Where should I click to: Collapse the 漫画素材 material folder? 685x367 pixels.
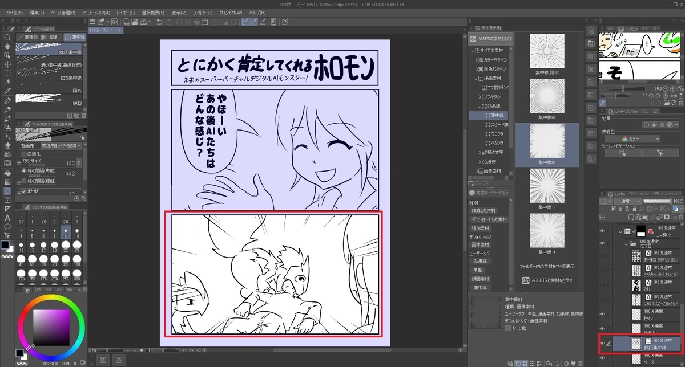tap(476, 78)
